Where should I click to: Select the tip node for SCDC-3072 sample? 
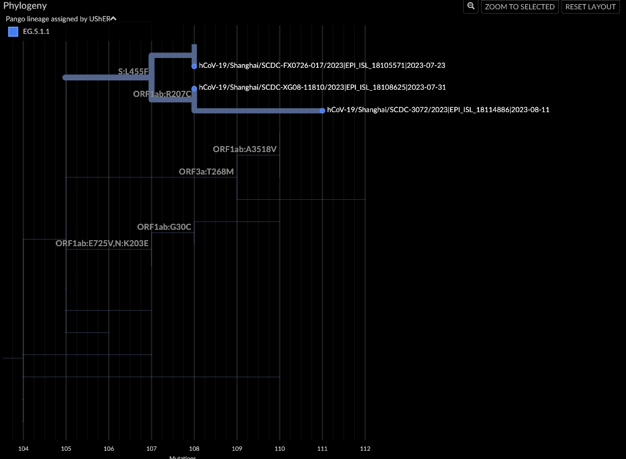(322, 110)
